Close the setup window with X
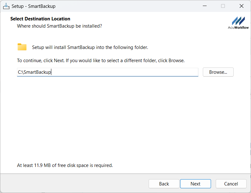Screen dimensions: 251x193 coord(242,6)
